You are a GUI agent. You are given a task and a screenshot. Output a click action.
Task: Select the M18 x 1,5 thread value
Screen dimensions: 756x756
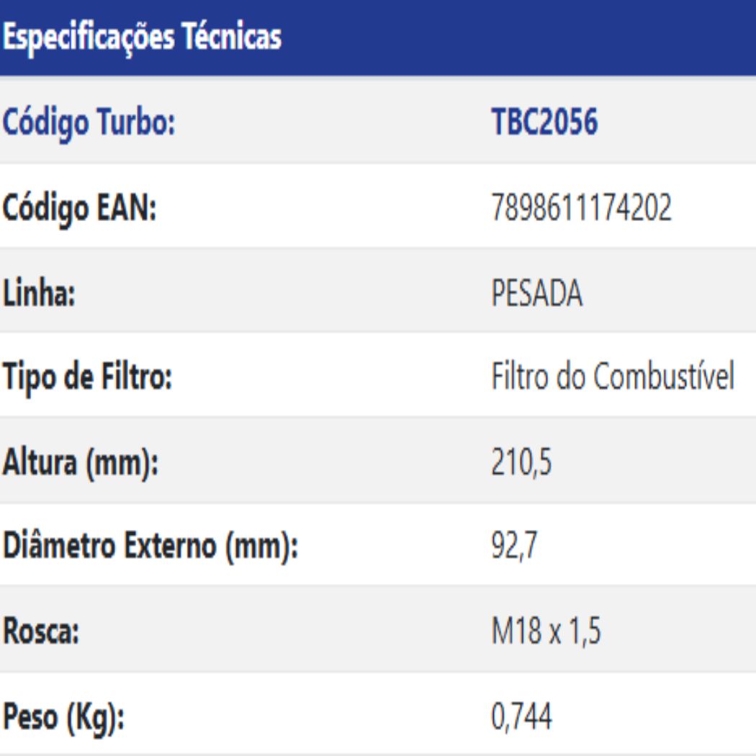click(546, 633)
